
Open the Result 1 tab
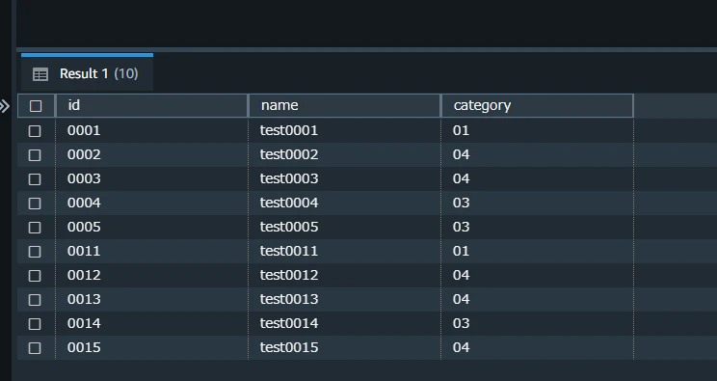(87, 73)
